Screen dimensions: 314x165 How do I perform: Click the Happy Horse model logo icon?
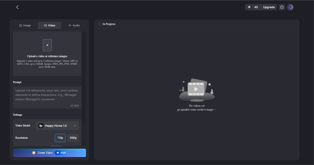(x=41, y=126)
